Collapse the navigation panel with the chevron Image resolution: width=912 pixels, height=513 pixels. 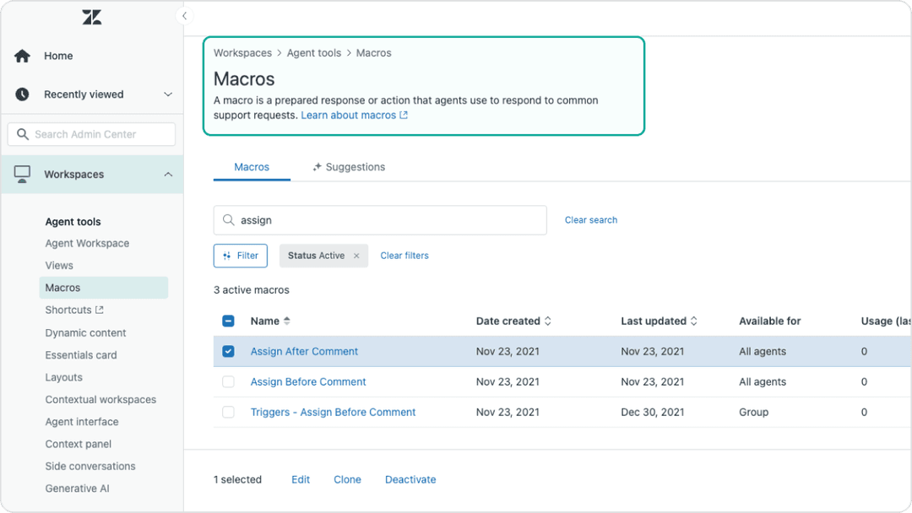[184, 15]
